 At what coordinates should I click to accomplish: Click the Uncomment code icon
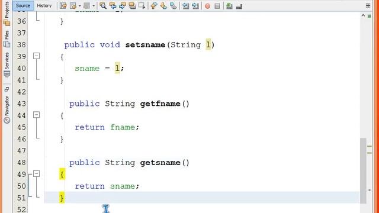pos(239,6)
